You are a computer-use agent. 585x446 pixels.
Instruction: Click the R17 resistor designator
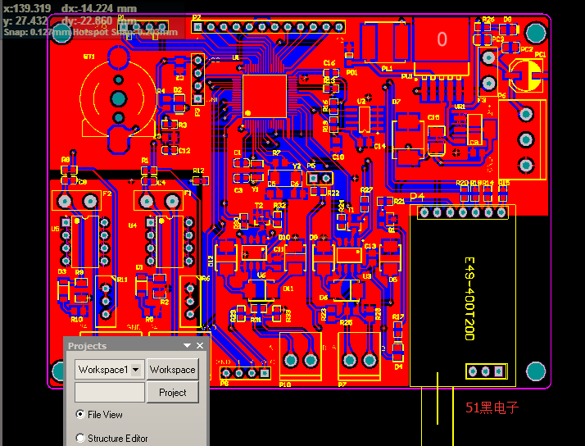pos(398,316)
